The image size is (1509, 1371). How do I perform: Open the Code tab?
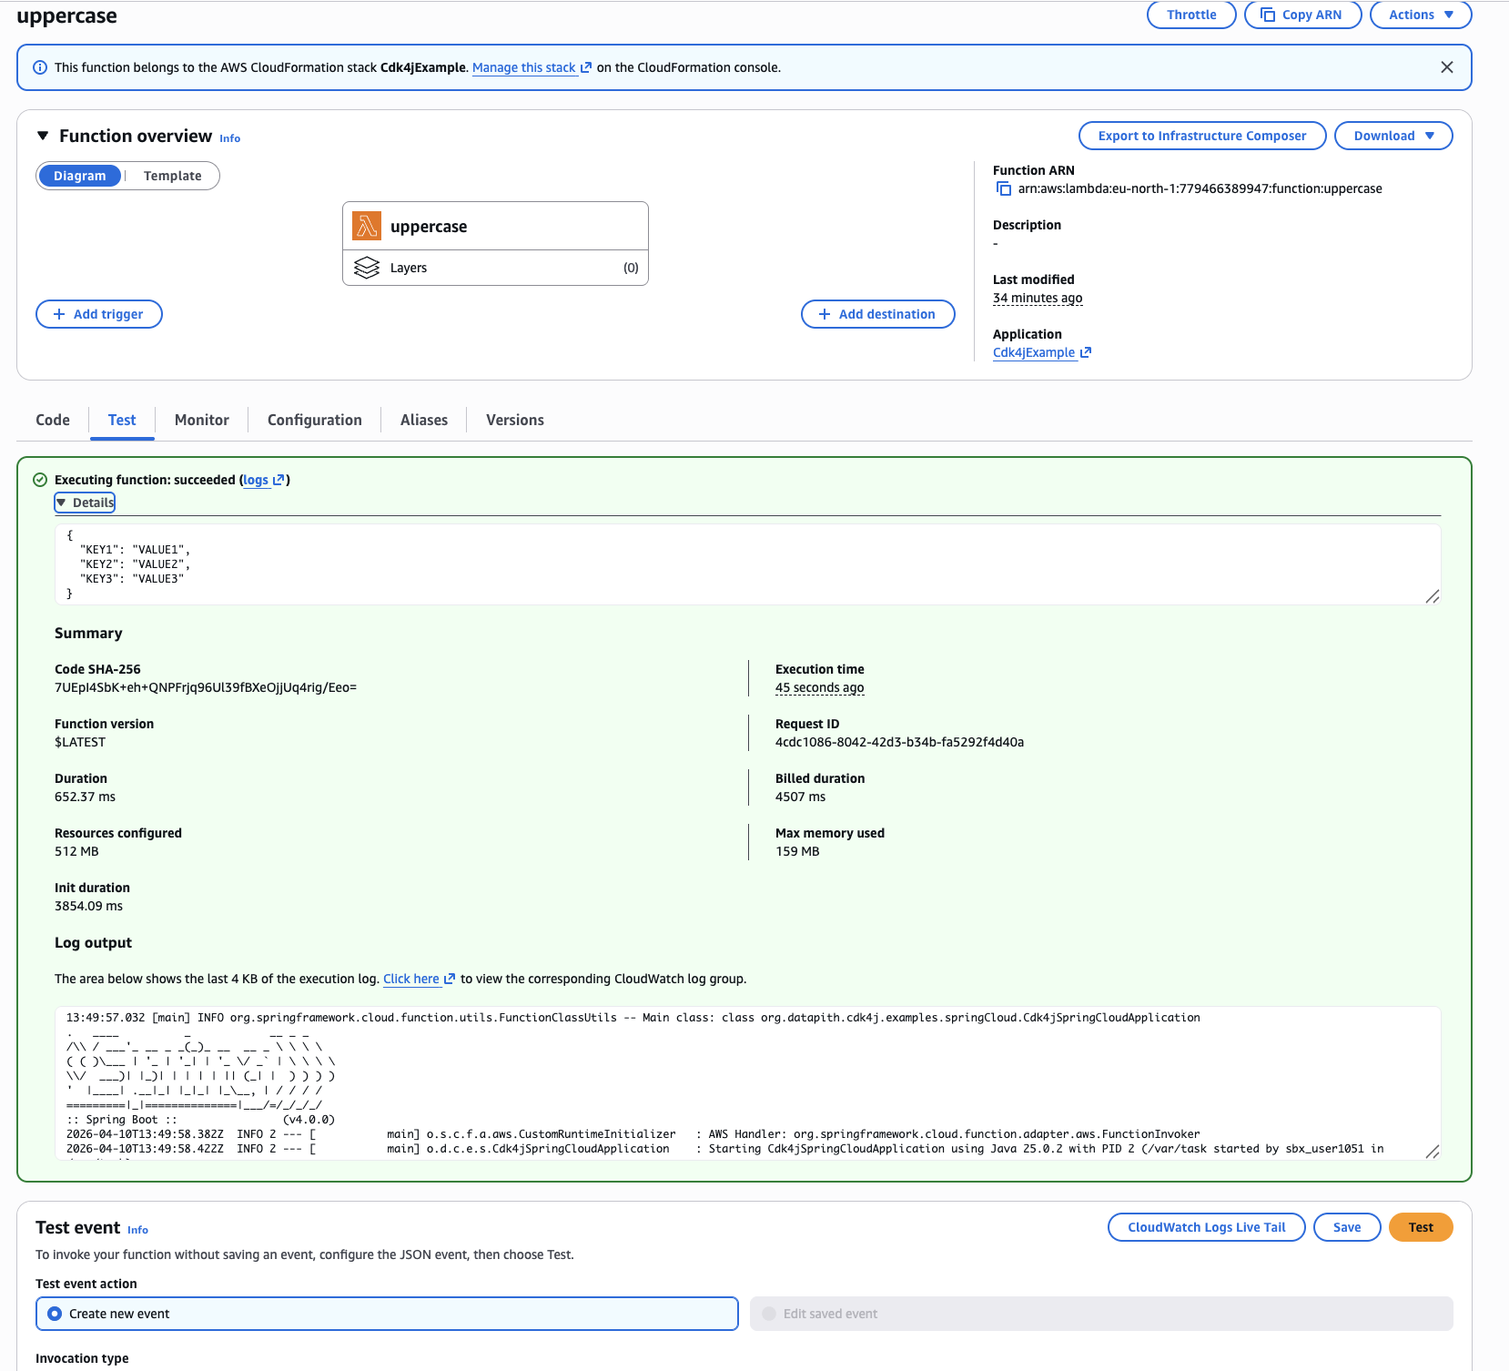click(53, 420)
